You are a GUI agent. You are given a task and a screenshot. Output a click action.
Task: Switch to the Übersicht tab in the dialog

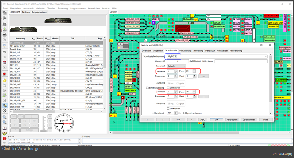tap(147, 51)
